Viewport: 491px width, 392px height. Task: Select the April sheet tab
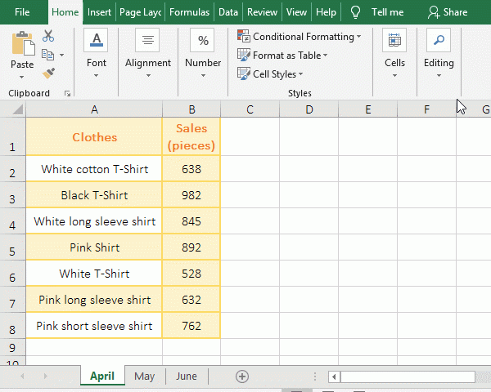(x=102, y=376)
